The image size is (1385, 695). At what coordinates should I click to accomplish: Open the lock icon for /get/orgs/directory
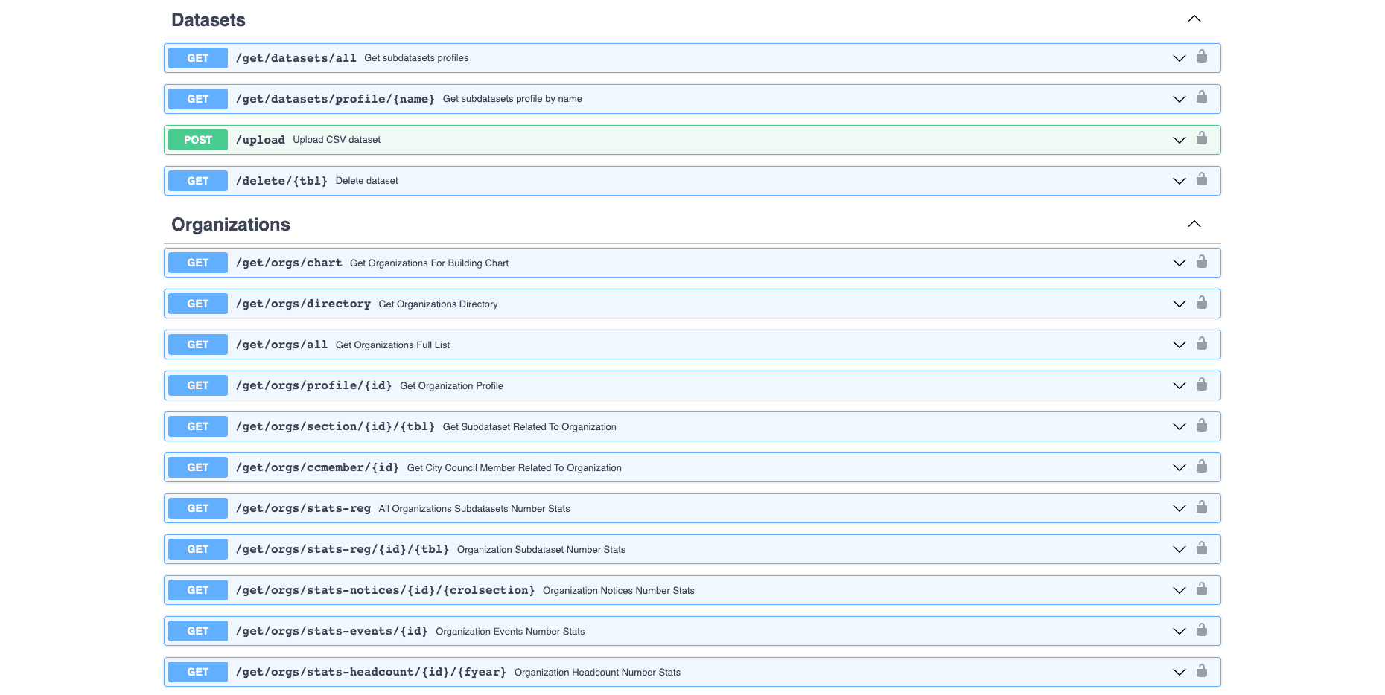click(1202, 303)
